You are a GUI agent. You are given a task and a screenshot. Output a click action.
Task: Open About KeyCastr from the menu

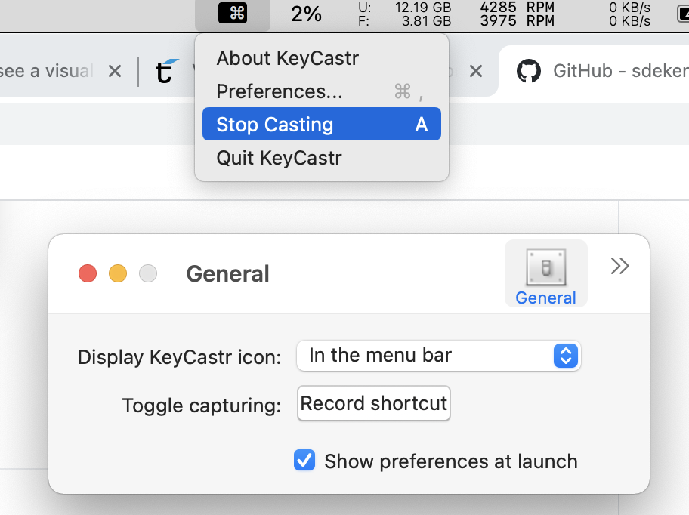coord(322,58)
